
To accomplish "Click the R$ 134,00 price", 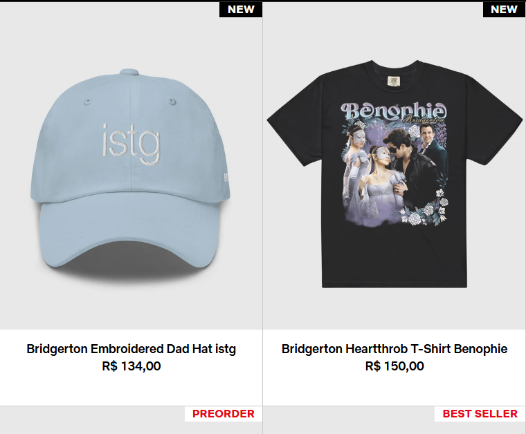I will tap(131, 366).
